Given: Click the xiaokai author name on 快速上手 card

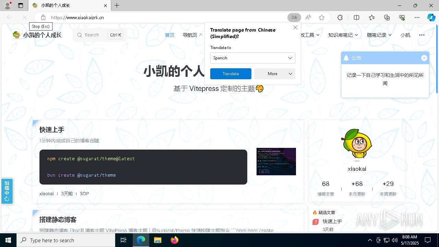Looking at the screenshot, I should 47,193.
